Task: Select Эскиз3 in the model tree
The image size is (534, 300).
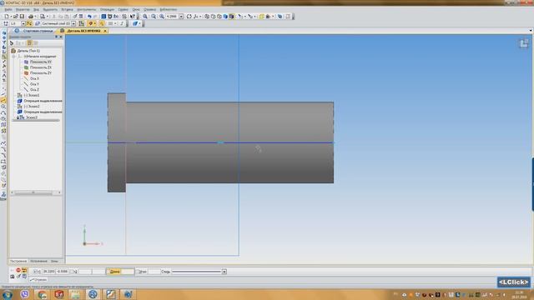Action: click(32, 117)
